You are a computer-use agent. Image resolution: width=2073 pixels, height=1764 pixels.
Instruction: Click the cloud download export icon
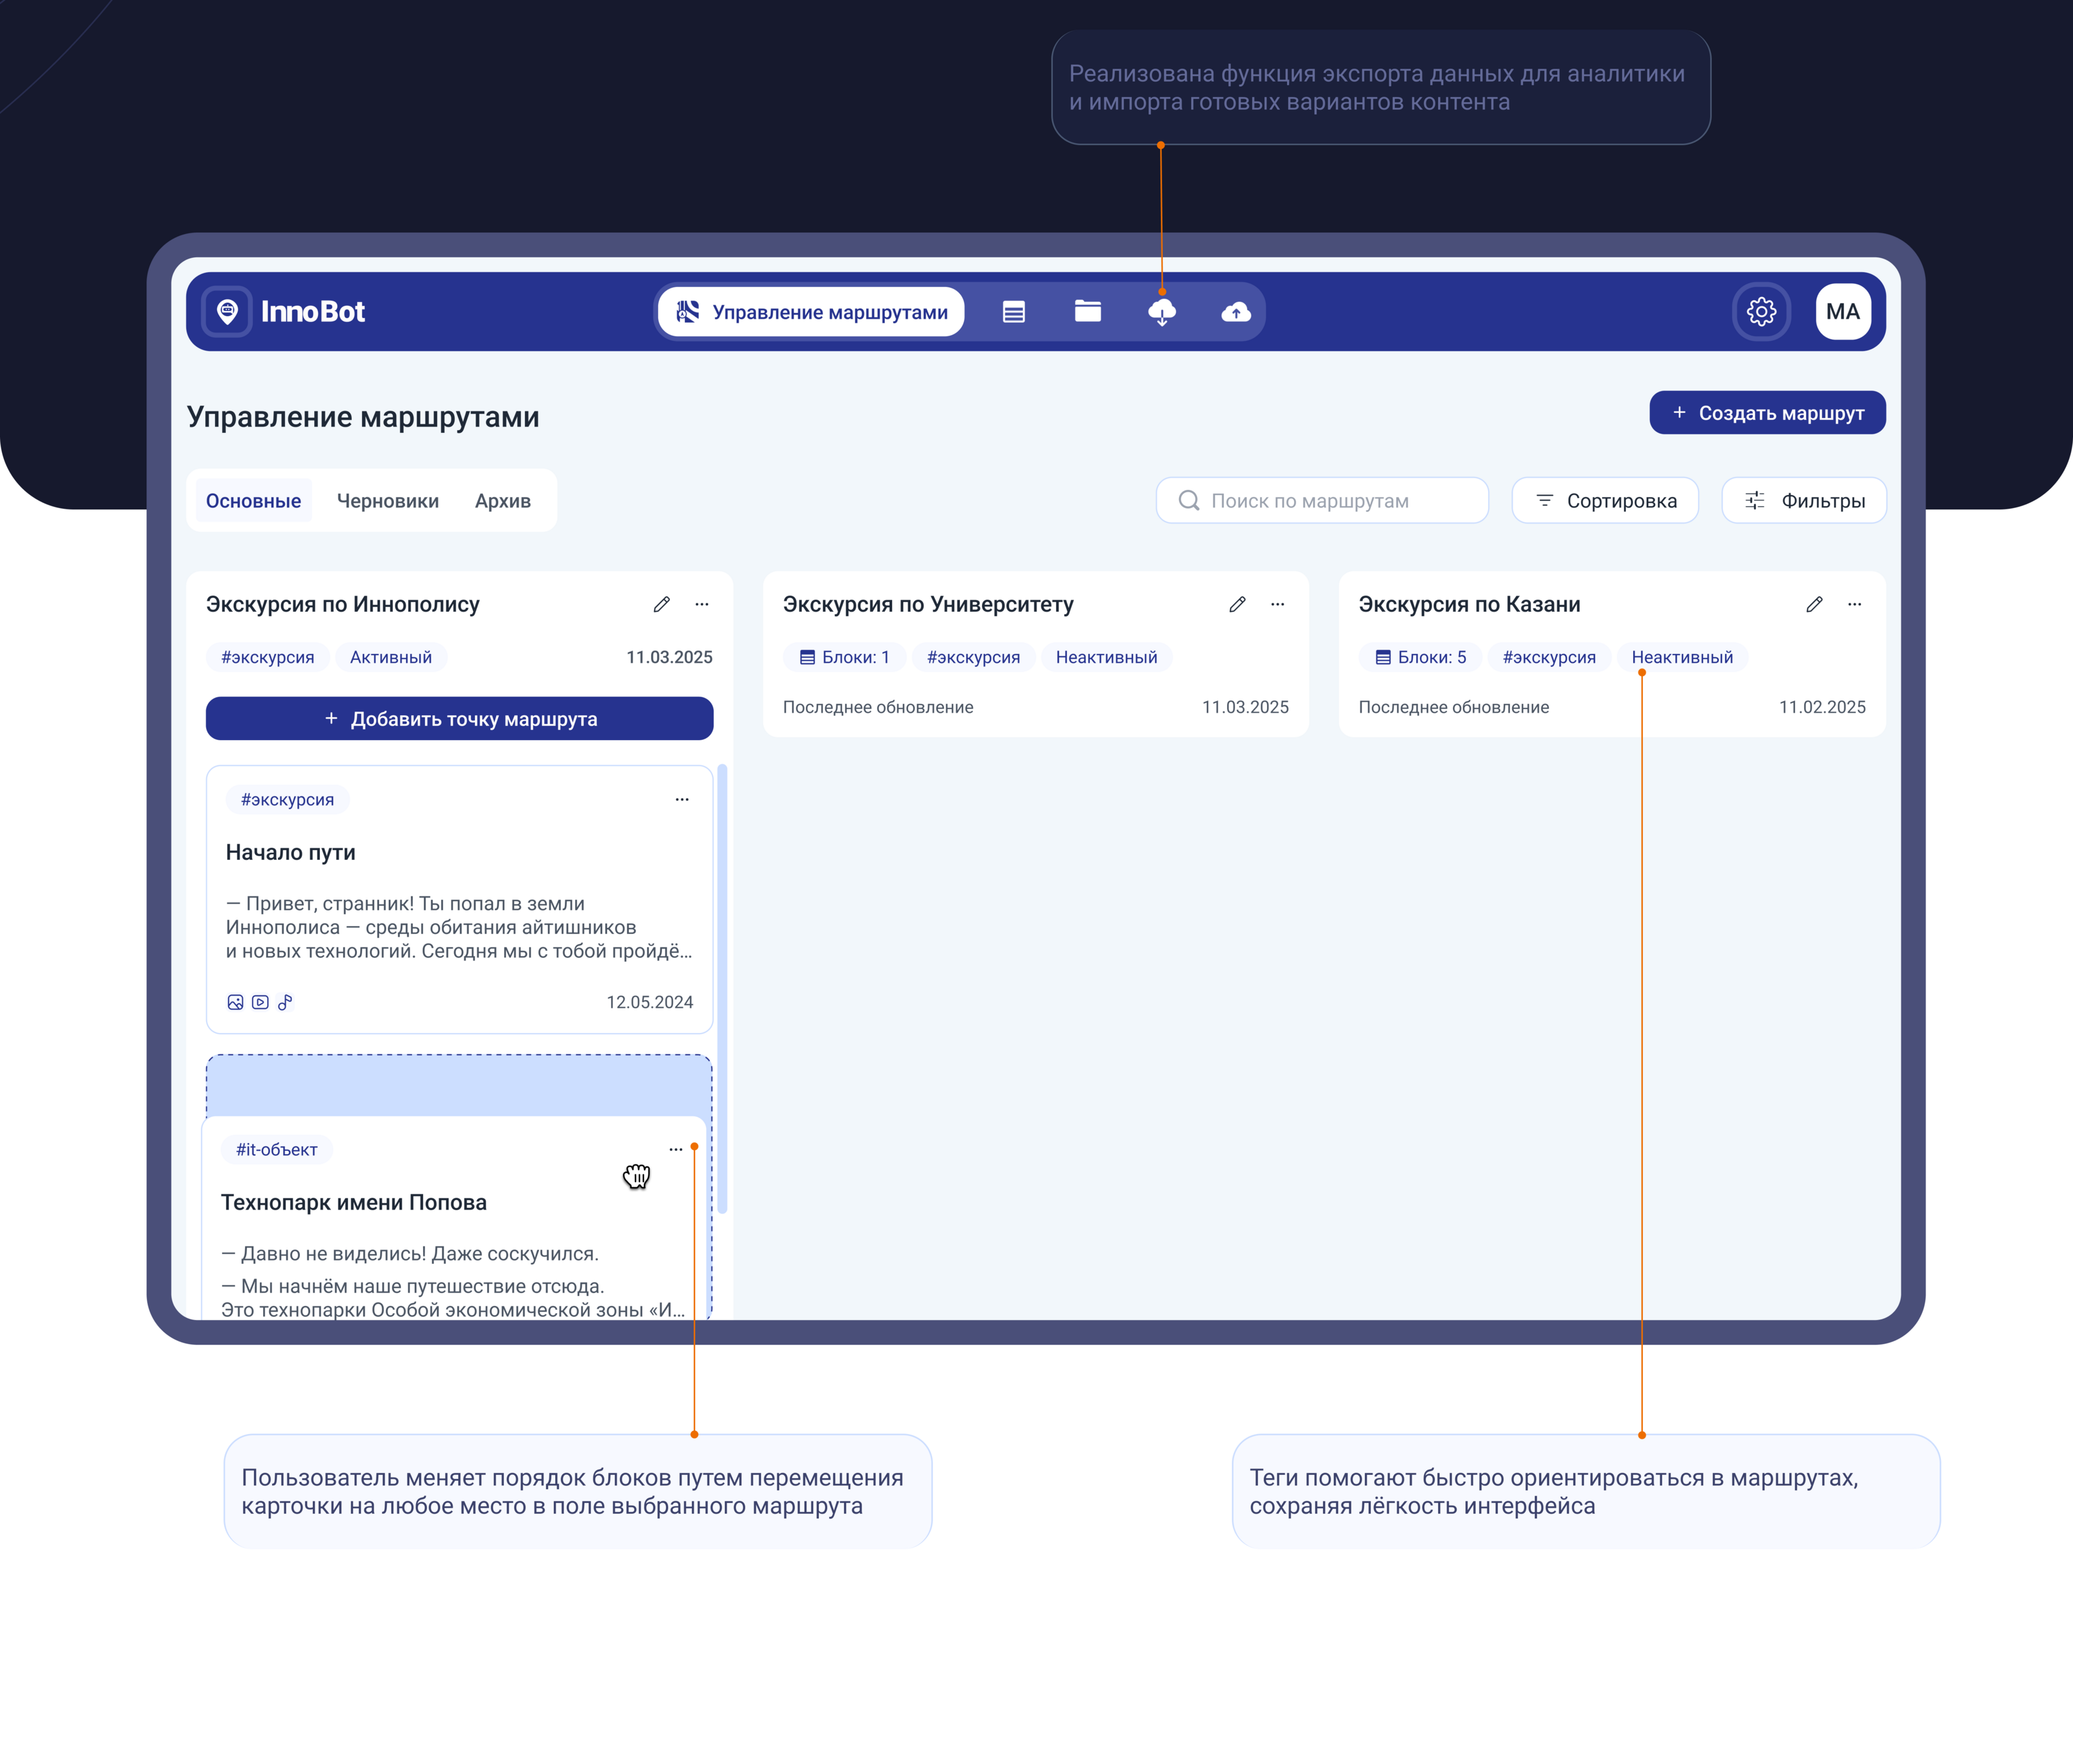coord(1162,312)
